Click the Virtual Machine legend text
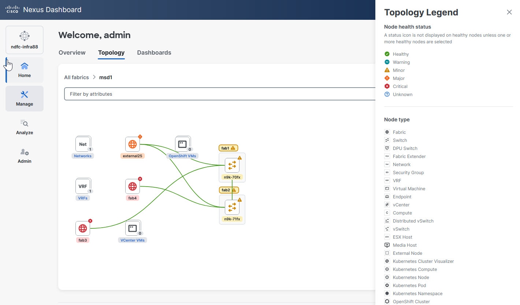 click(409, 188)
